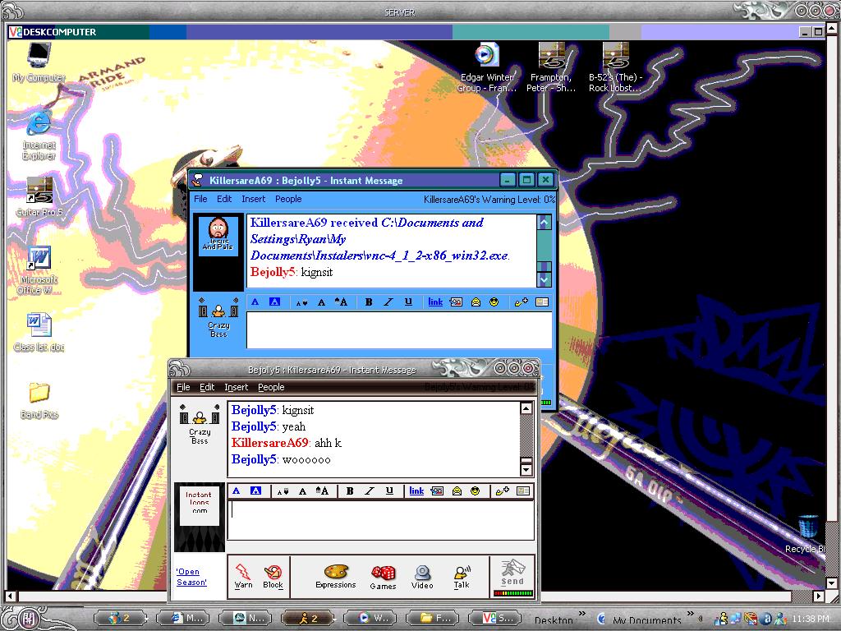
Task: Open File menu in gray Bejolly5 window
Action: (x=183, y=387)
